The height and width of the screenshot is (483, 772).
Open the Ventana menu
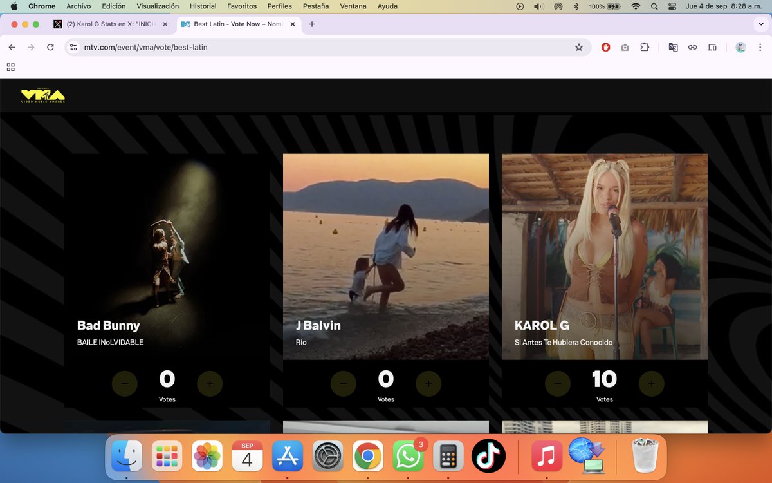(x=353, y=6)
